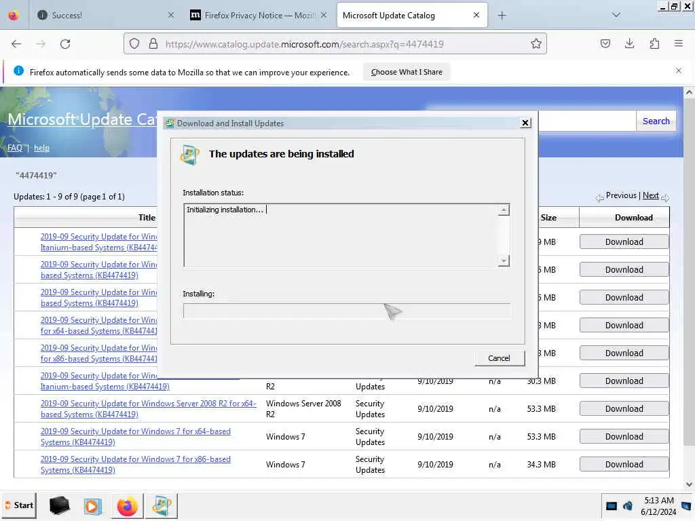Open the FAQ link
Viewport: 695px width, 521px height.
15,148
